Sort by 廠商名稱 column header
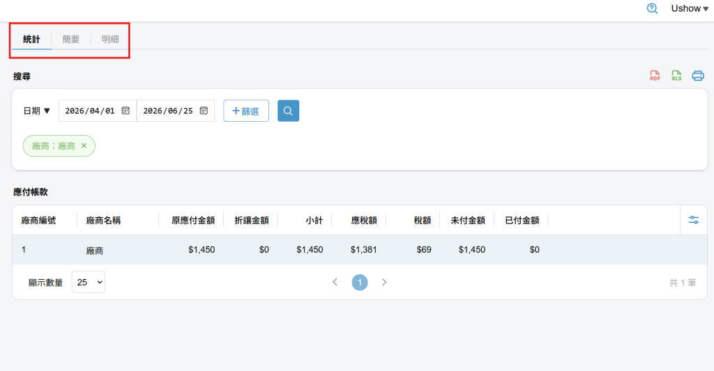Image resolution: width=714 pixels, height=371 pixels. [103, 221]
